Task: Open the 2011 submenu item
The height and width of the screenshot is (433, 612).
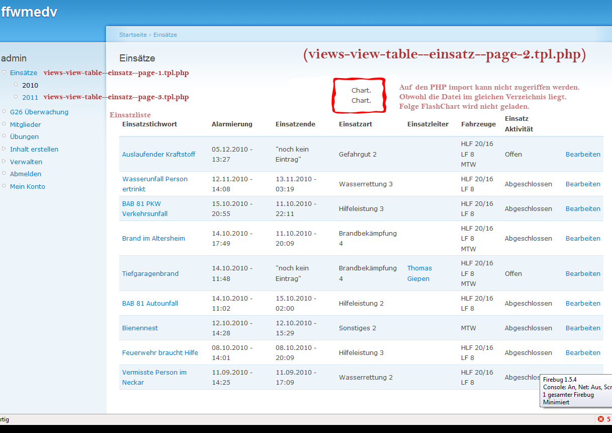Action: point(30,97)
